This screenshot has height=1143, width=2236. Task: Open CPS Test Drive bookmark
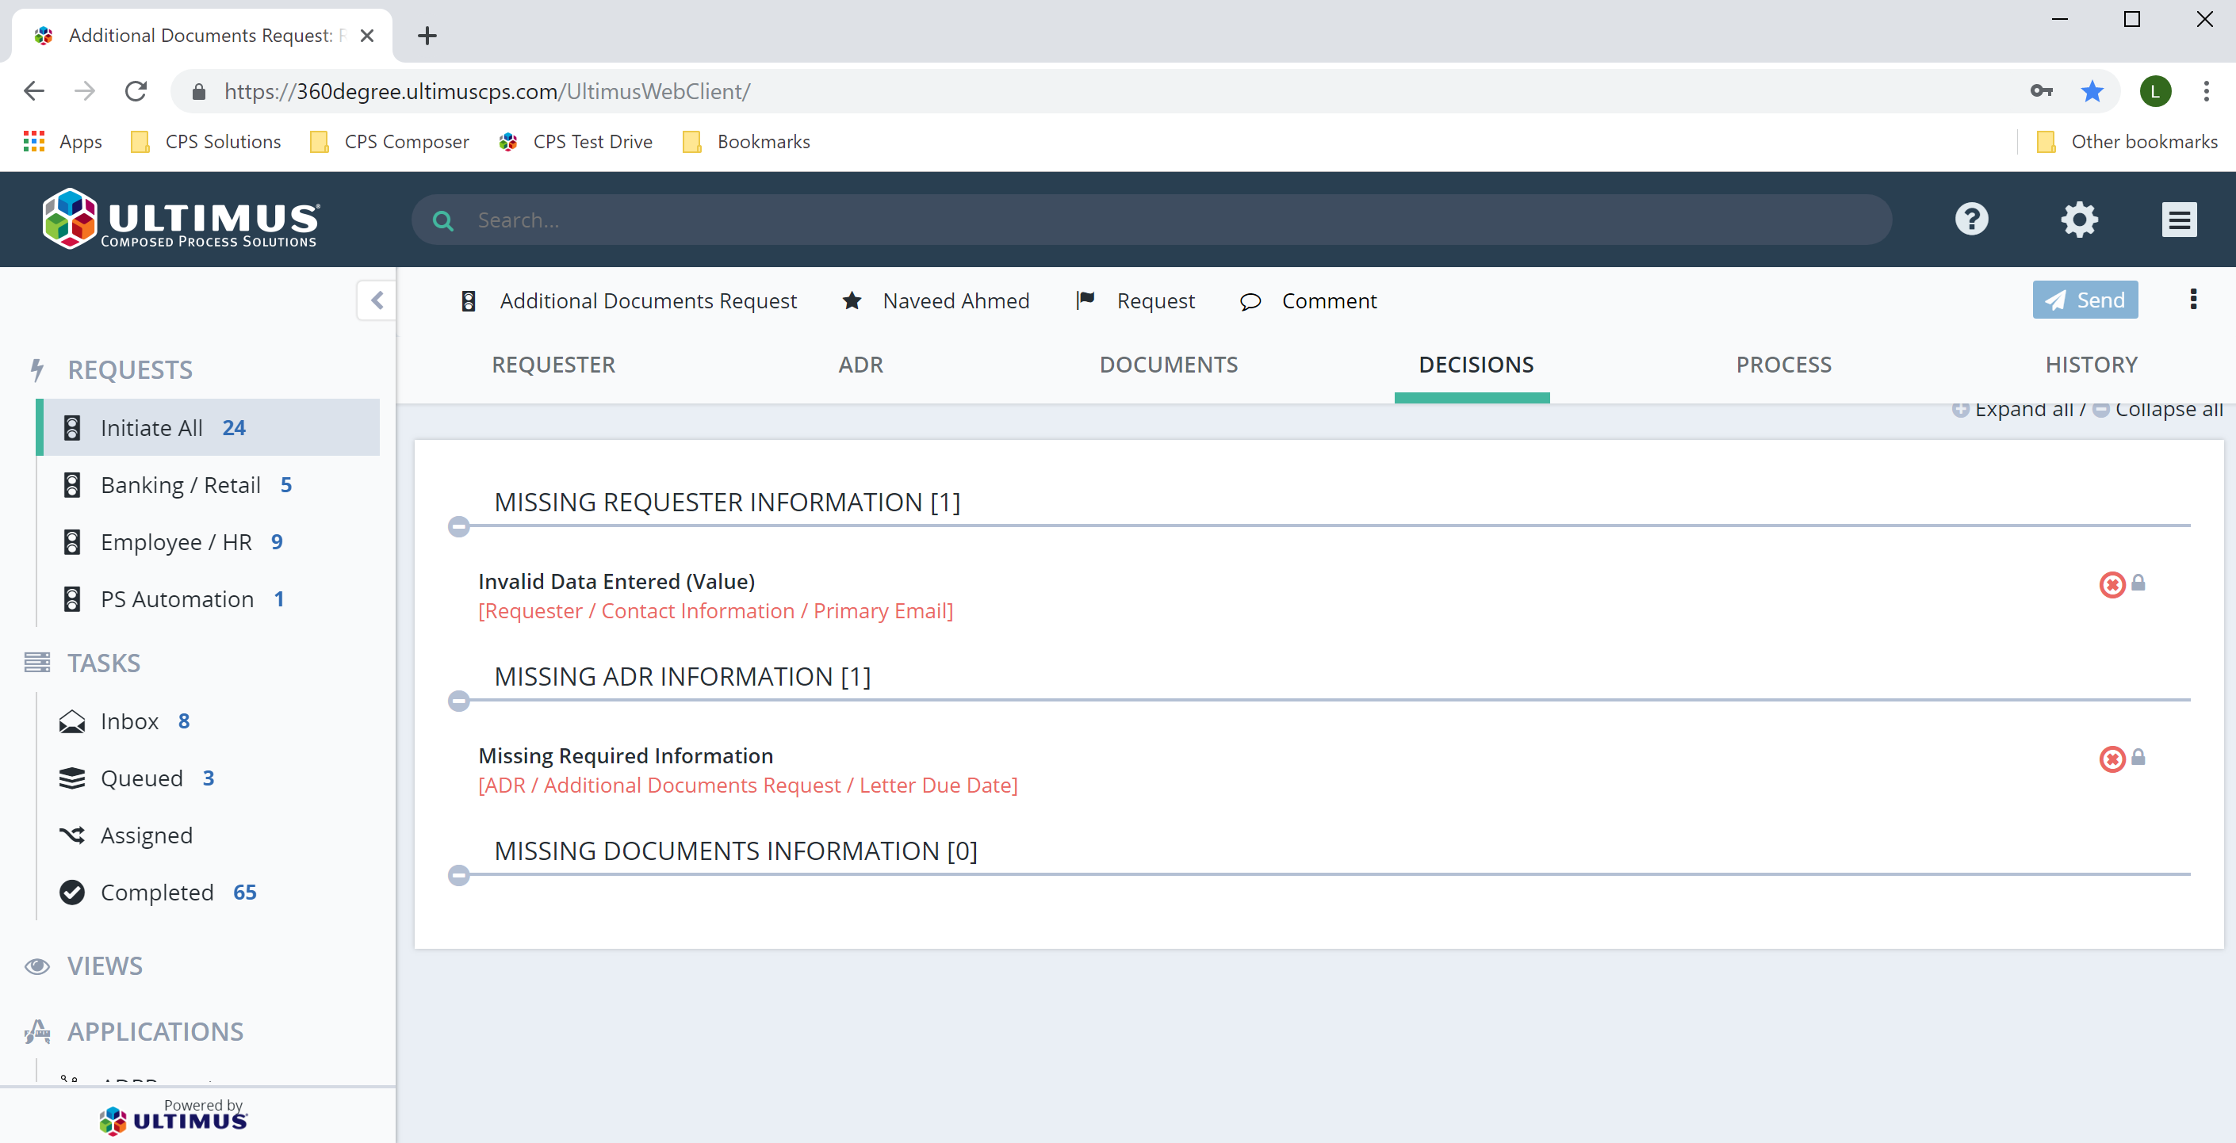click(576, 141)
